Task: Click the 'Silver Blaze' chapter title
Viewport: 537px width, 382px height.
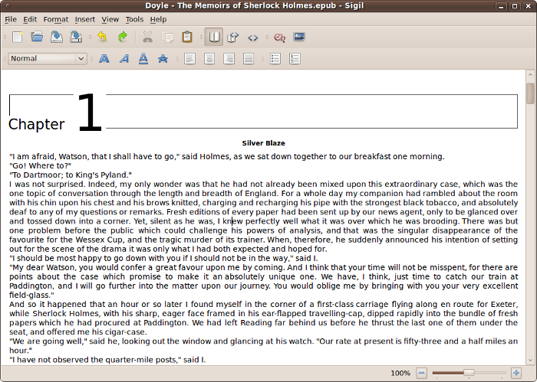Action: click(x=263, y=143)
